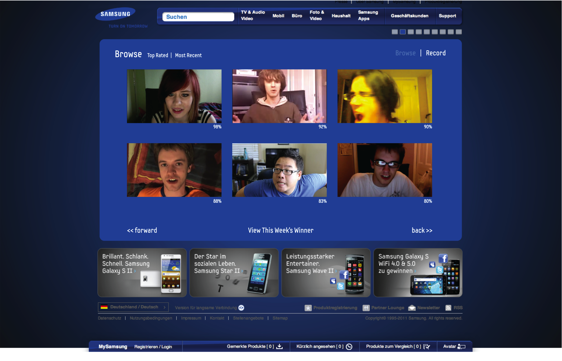Click the Samsung logo

(115, 14)
